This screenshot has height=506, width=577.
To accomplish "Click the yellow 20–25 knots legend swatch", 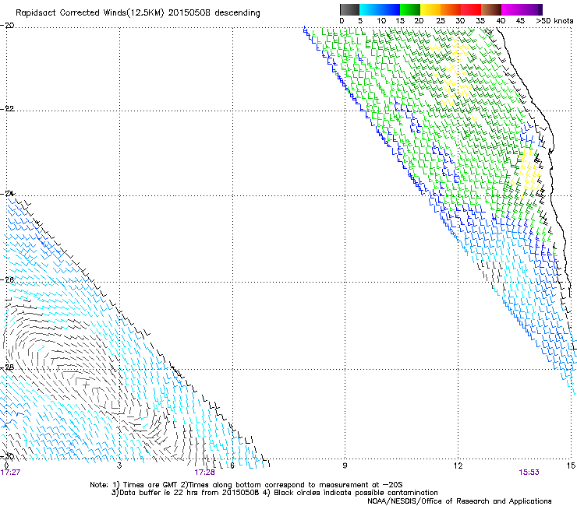I will [x=430, y=9].
